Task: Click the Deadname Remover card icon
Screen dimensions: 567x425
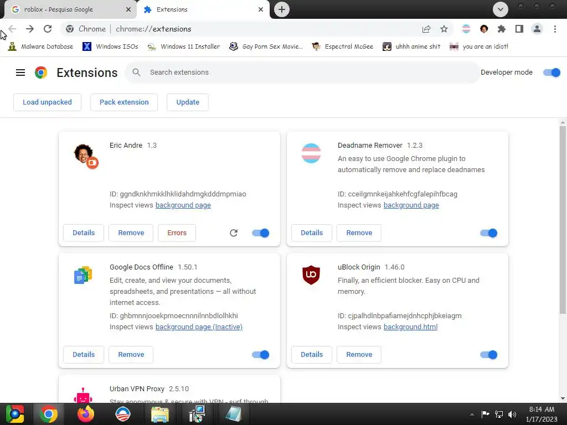Action: 311,153
